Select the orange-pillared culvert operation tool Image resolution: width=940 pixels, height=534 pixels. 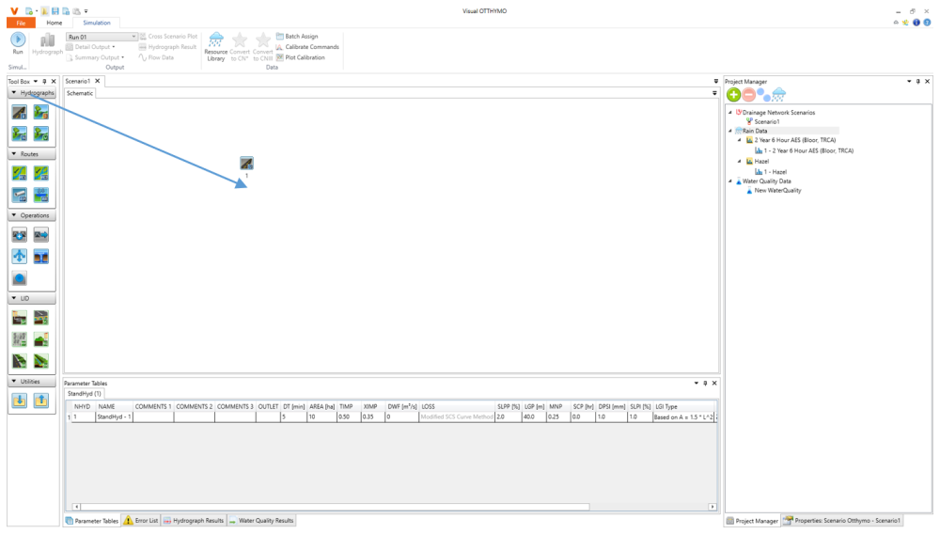point(40,257)
